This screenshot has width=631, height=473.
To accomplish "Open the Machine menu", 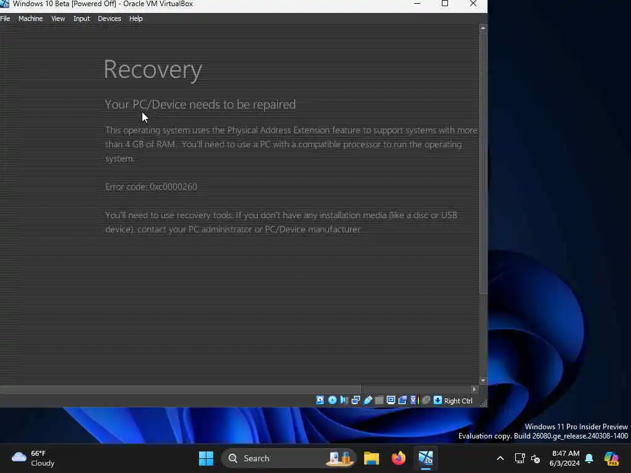I will 31,18.
